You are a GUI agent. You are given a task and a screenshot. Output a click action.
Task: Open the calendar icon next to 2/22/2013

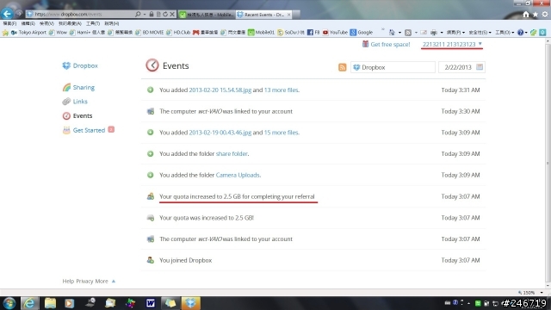click(x=480, y=67)
